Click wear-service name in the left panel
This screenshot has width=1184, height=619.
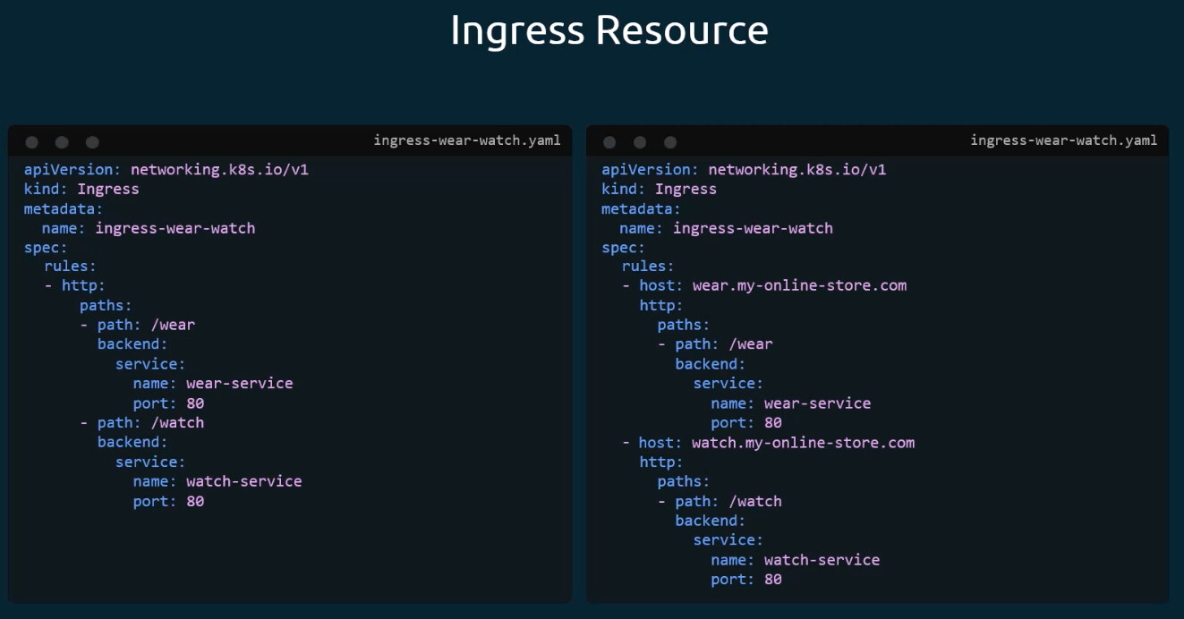point(239,383)
